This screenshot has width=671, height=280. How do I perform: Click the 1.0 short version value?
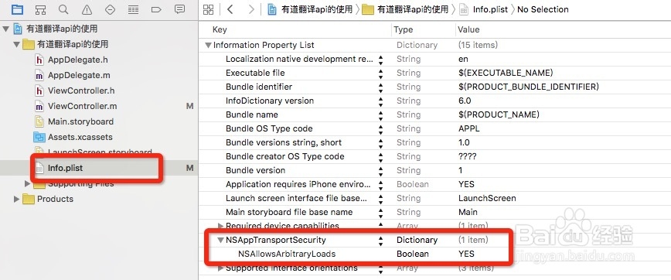click(464, 142)
